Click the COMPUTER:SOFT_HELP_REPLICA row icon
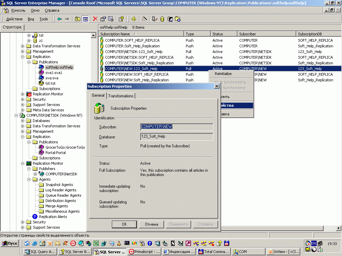 click(102, 40)
